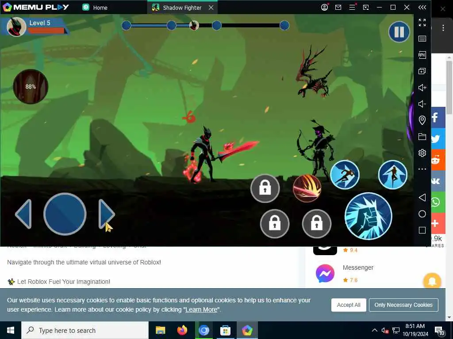
Task: Click the MEMU PLAY logo
Action: tap(36, 7)
